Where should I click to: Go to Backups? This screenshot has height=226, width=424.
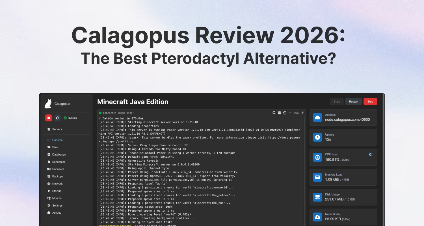pos(55,176)
